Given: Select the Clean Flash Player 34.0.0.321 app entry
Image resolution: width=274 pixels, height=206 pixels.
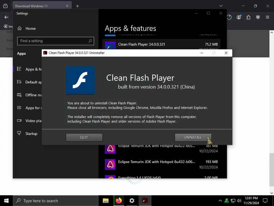Looking at the screenshot, I should click(x=161, y=44).
